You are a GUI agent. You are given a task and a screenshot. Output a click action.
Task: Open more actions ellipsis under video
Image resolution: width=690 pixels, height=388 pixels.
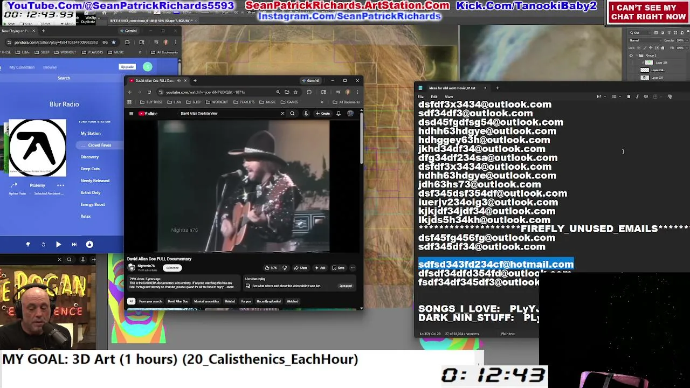tap(353, 268)
